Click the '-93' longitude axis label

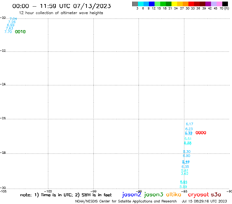pos(184,191)
